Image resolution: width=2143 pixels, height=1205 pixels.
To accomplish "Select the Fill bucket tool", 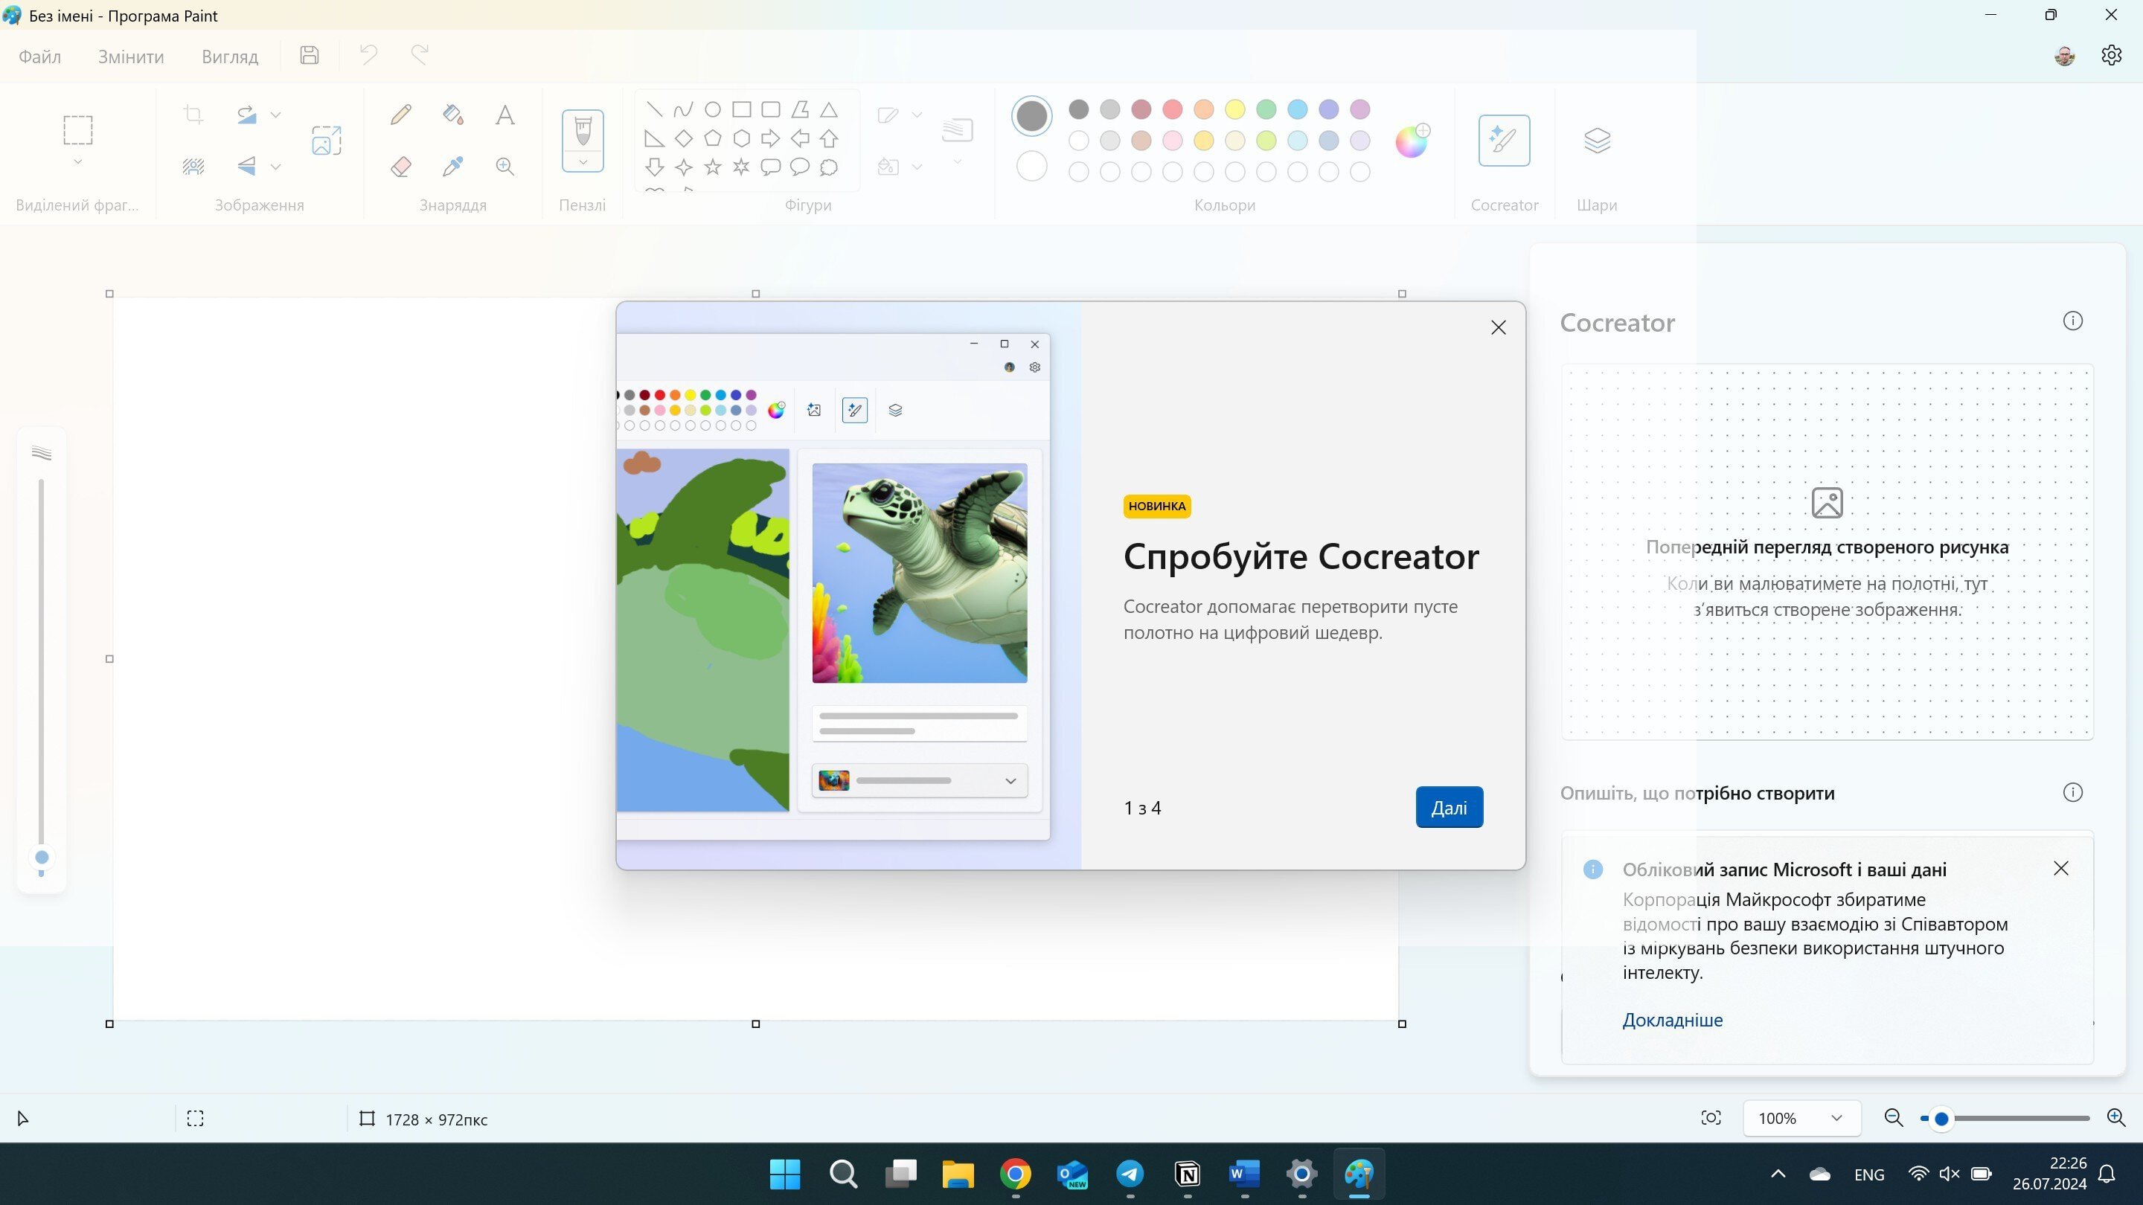I will (452, 114).
